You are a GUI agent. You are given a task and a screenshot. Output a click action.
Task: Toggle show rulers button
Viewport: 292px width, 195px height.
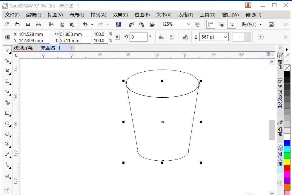211,24
